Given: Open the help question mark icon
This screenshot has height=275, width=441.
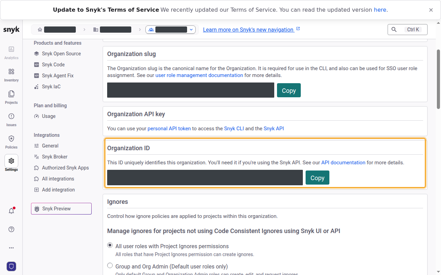Looking at the screenshot, I should click(x=11, y=229).
